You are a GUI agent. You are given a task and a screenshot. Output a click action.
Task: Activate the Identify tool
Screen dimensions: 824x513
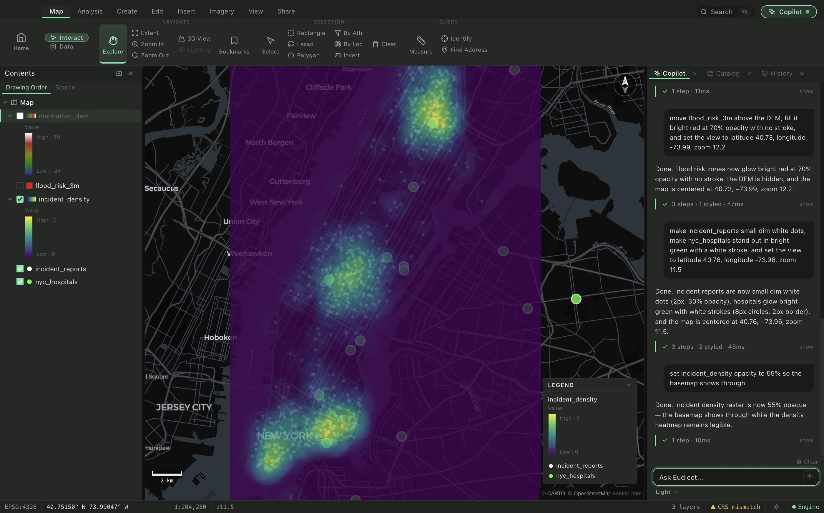[x=456, y=38]
